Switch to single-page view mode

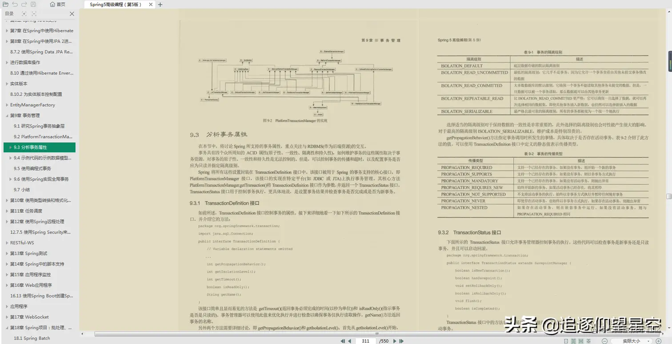566,341
